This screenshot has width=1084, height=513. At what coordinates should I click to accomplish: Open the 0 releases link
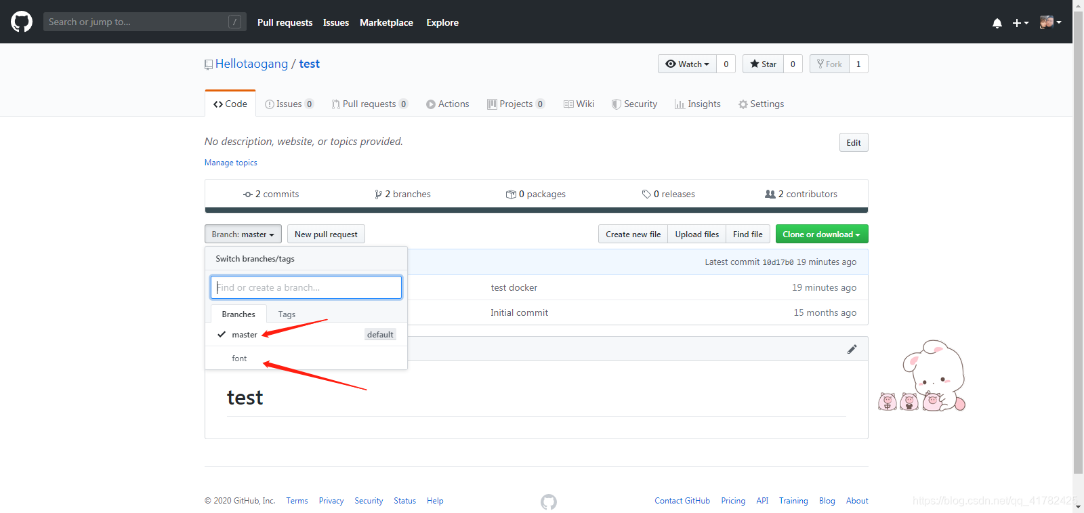[x=669, y=194]
